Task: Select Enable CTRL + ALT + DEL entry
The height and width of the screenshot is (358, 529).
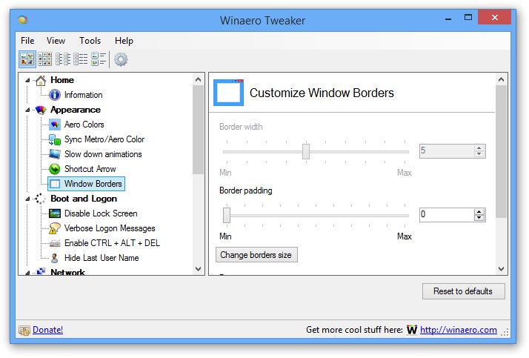Action: pos(112,243)
